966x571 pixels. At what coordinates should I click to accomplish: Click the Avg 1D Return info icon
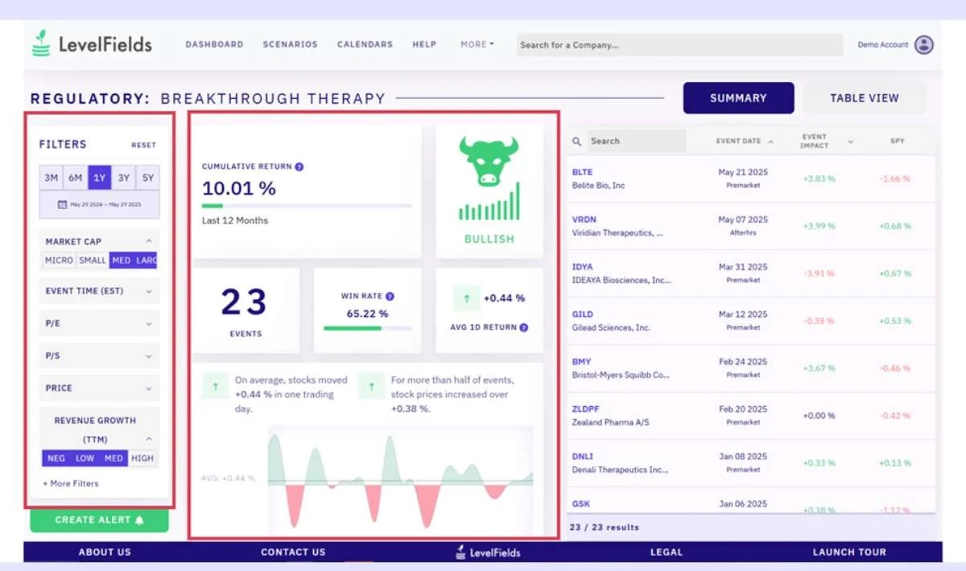tap(524, 328)
